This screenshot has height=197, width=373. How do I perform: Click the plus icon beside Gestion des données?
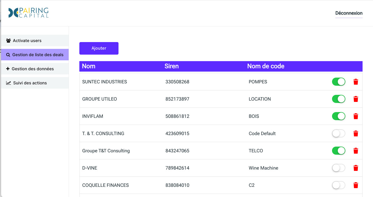[8, 69]
